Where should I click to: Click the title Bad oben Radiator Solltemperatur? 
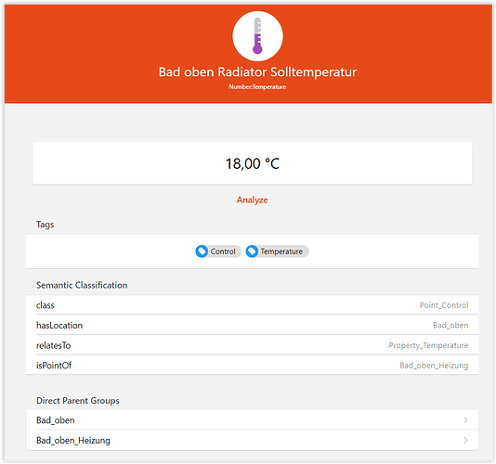coord(257,72)
